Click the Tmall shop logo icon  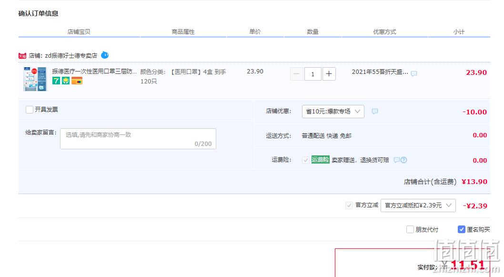click(x=22, y=56)
